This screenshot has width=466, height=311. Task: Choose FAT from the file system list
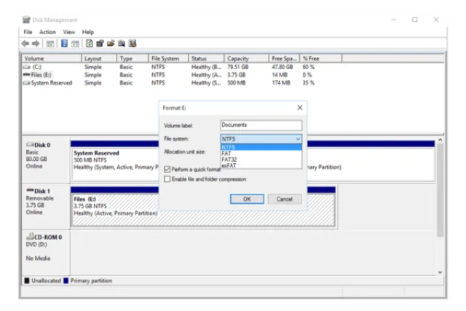[x=261, y=154]
